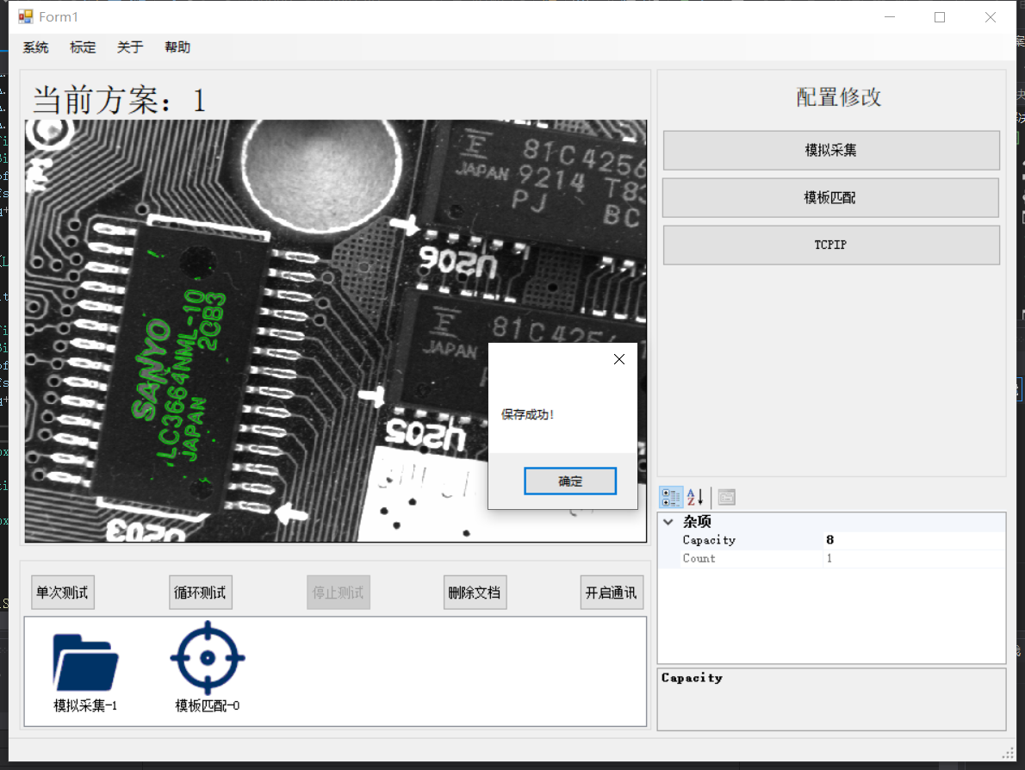Open the 模拟采集-1 folder icon
This screenshot has height=770, width=1025.
coord(85,661)
